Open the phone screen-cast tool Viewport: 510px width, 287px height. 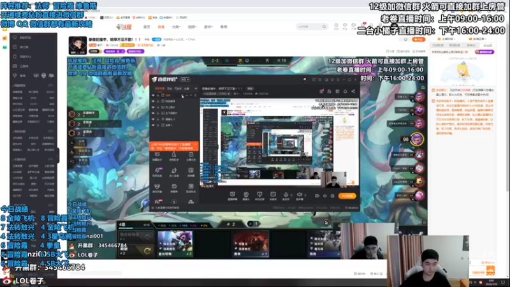point(259,196)
